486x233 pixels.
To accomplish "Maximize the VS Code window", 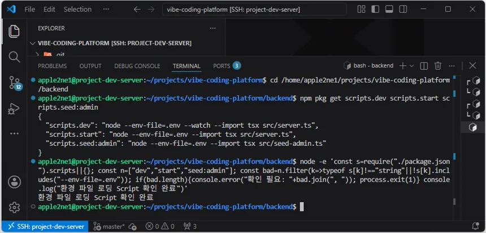I will [x=448, y=9].
